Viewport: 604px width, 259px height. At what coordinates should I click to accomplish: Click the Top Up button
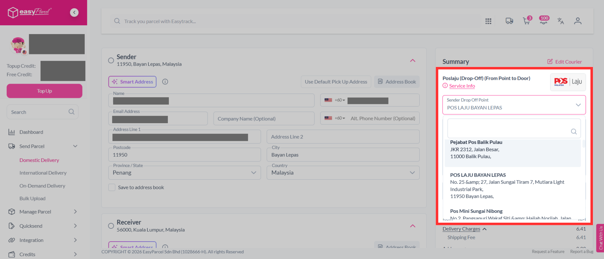pyautogui.click(x=45, y=91)
